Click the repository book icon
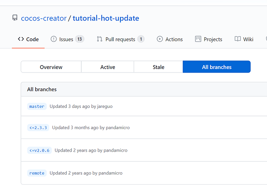Image resolution: width=267 pixels, height=192 pixels. coord(15,18)
